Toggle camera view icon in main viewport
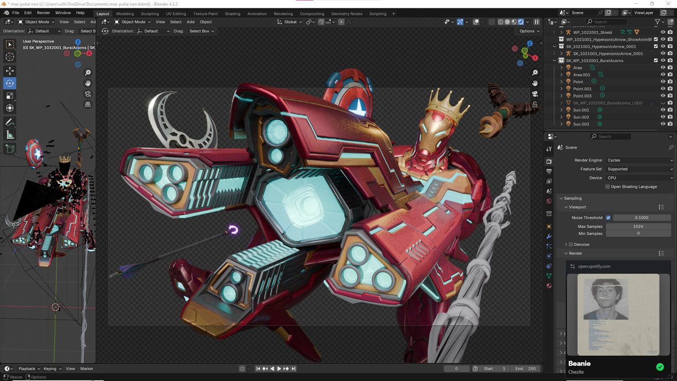Screen dimensions: 677x381 pos(534,93)
